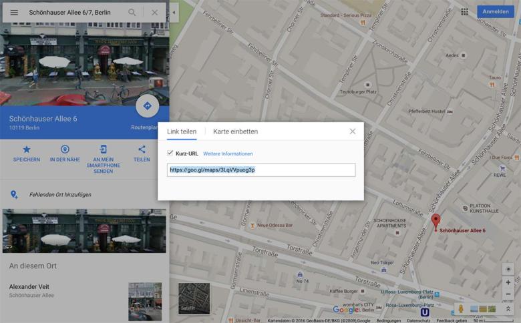Click the Anmelden sign-in button

tap(495, 11)
